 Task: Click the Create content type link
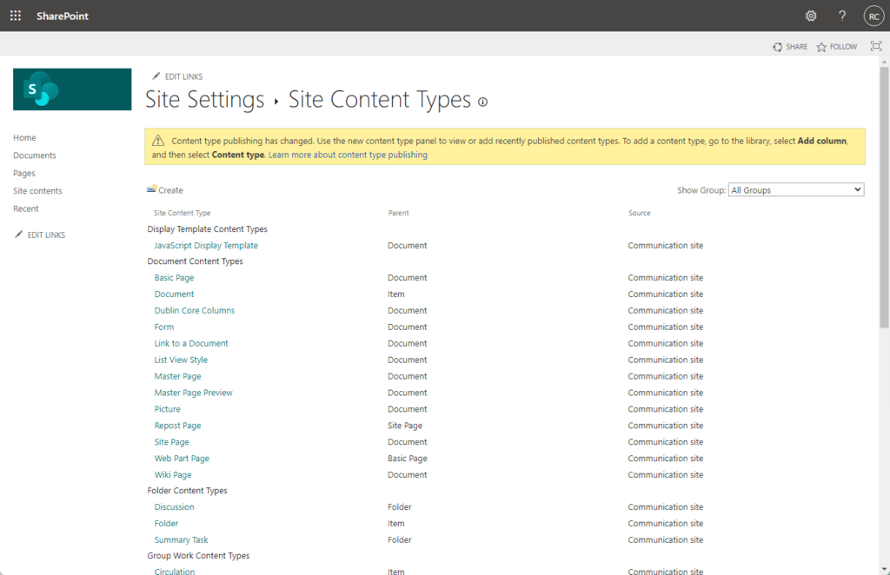click(x=165, y=190)
